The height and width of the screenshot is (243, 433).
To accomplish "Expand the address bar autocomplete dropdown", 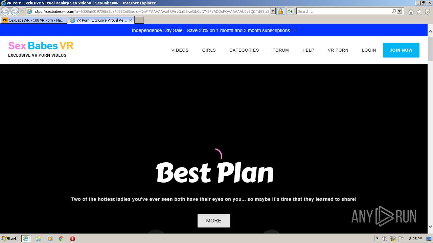I will point(273,11).
